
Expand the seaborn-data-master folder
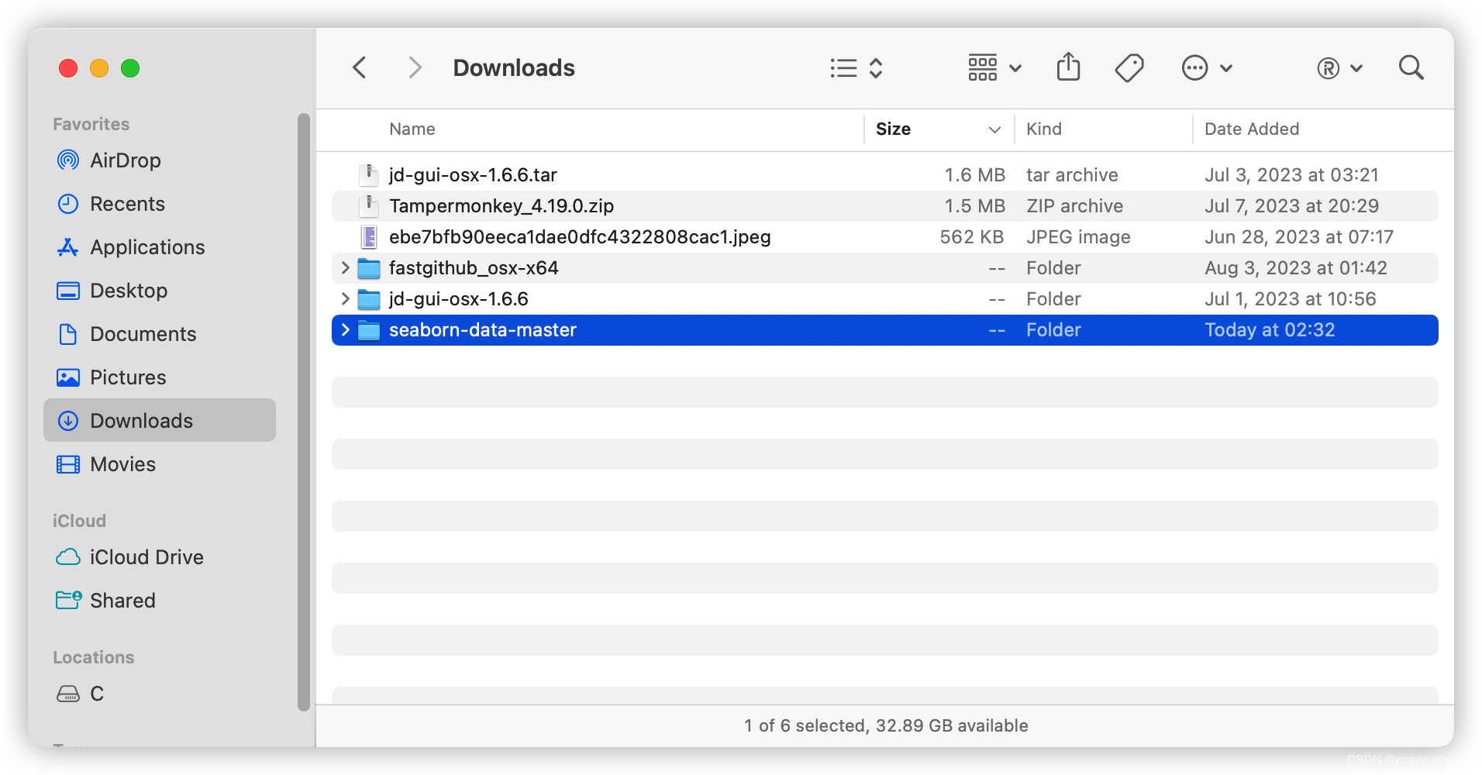point(345,329)
